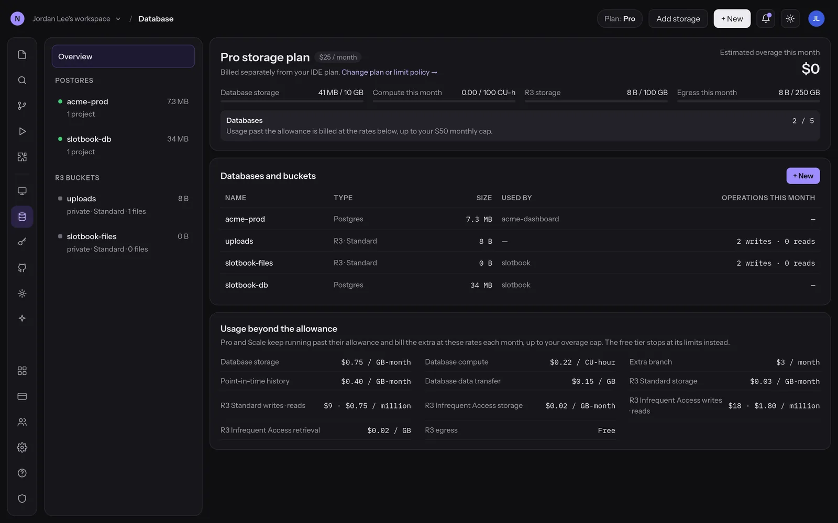Open acme-prod in the Postgres list
The height and width of the screenshot is (523, 838).
[123, 107]
